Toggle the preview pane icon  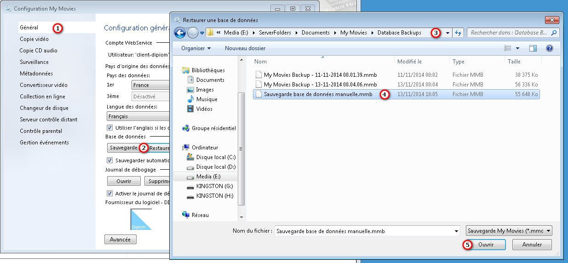tap(533, 48)
